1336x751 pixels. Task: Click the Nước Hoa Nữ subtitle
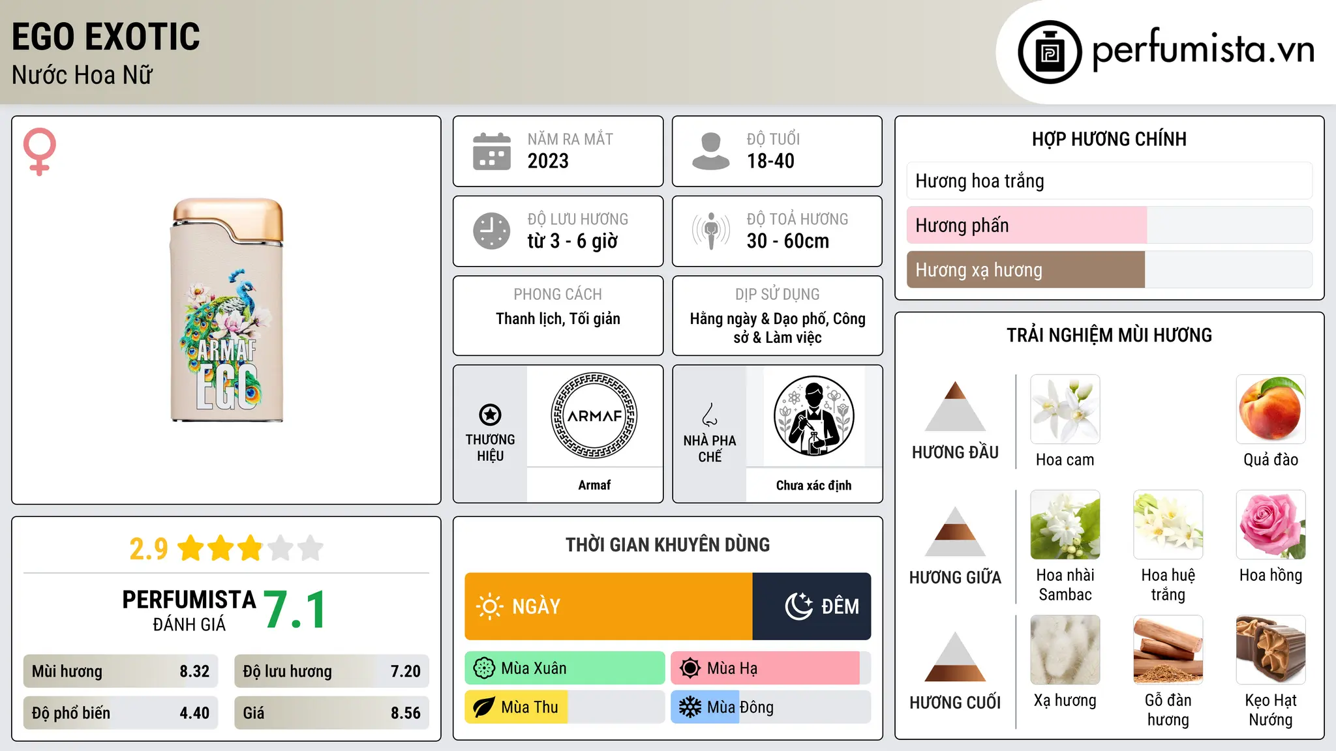pos(82,75)
